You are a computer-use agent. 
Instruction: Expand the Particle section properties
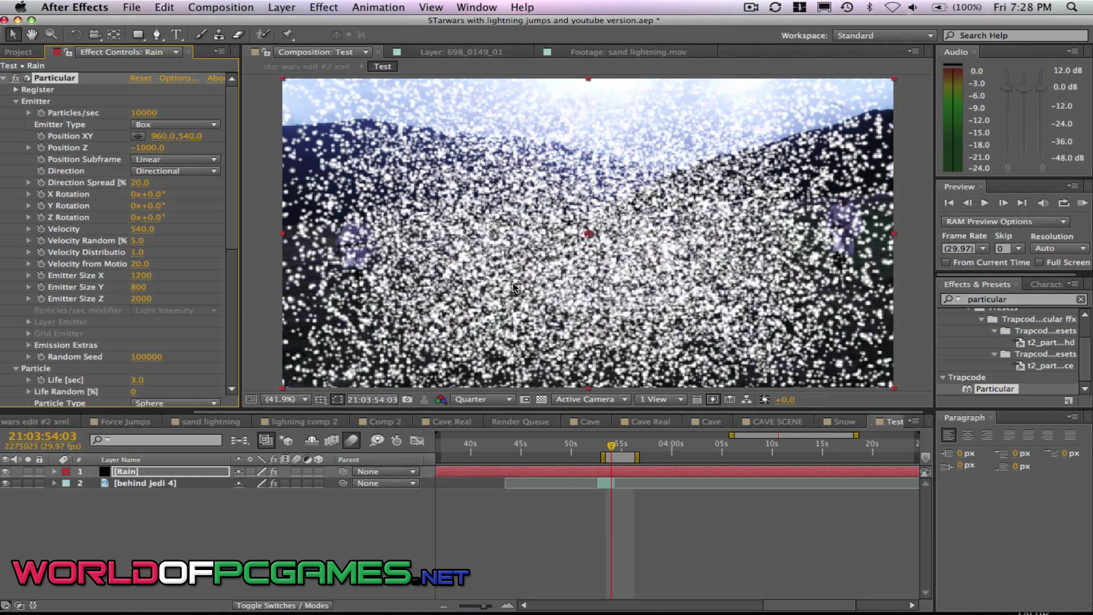(x=17, y=368)
